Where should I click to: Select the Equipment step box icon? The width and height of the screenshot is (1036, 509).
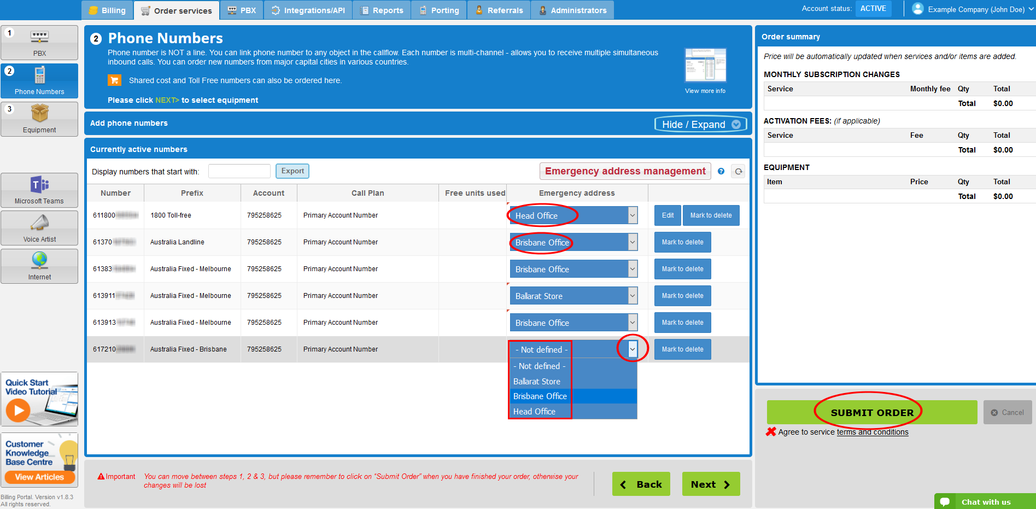pos(39,114)
